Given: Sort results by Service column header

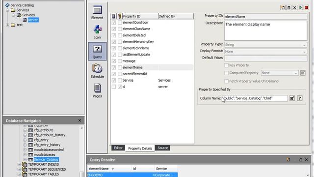Looking at the screenshot, I should pos(166,169).
